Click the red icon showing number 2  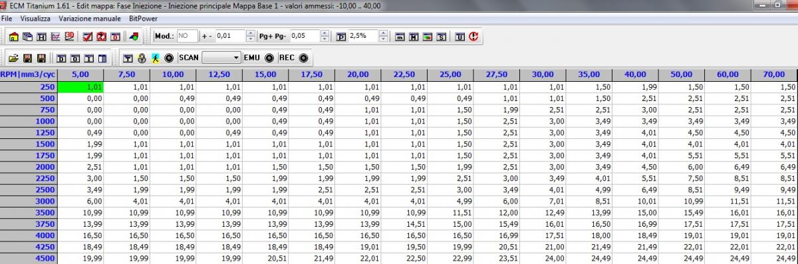[x=101, y=37]
